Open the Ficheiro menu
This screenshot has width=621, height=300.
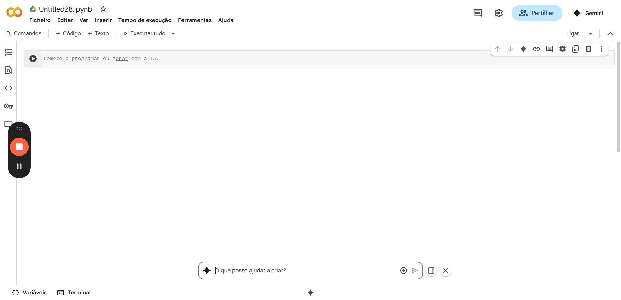[40, 20]
